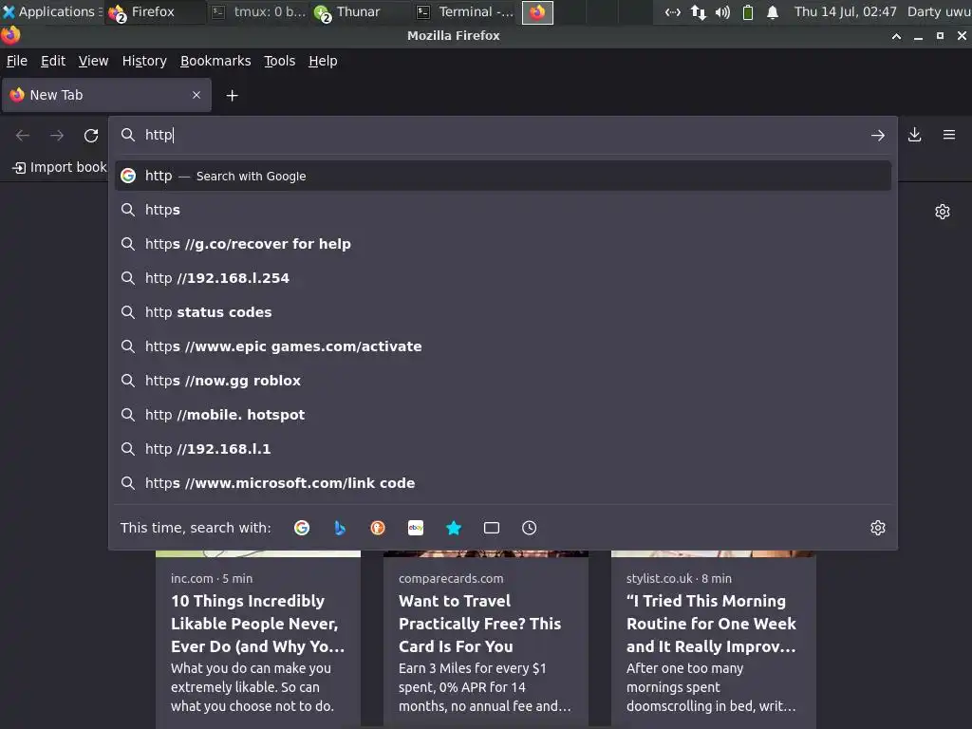Screen dimensions: 972x729
Task: Click the Go arrow in the address bar
Action: point(877,135)
